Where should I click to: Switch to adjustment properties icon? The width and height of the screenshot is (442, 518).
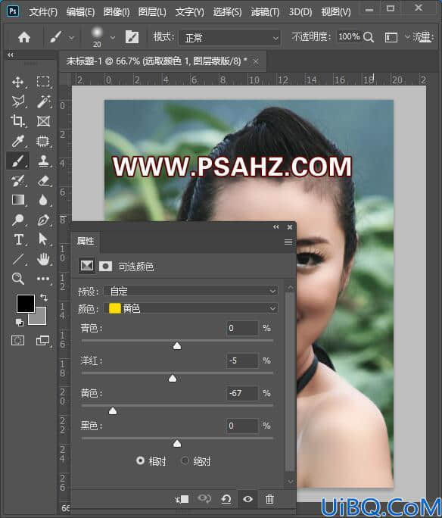[87, 266]
